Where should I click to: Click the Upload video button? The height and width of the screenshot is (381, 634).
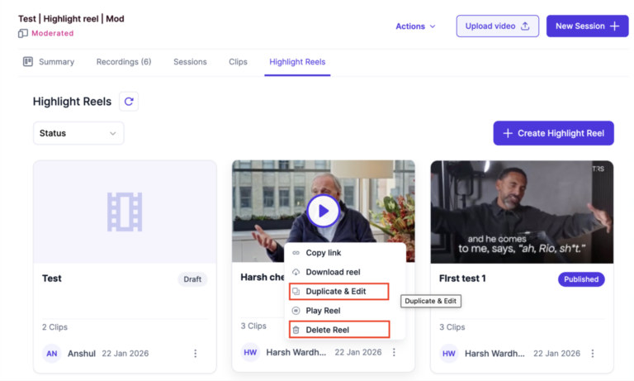497,26
